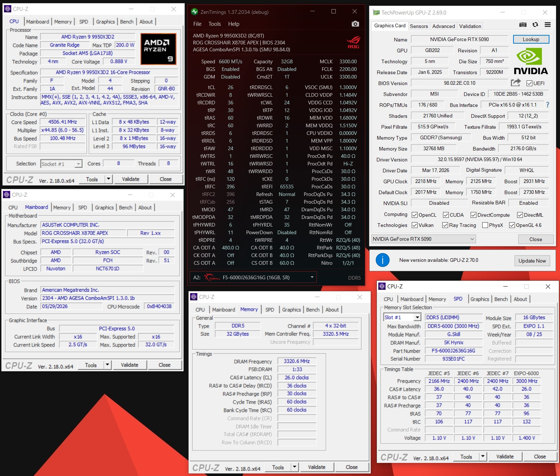Expand the Tools arrow in the CPU-Z Processor window
Screen dimensions: 560x476
click(108, 179)
